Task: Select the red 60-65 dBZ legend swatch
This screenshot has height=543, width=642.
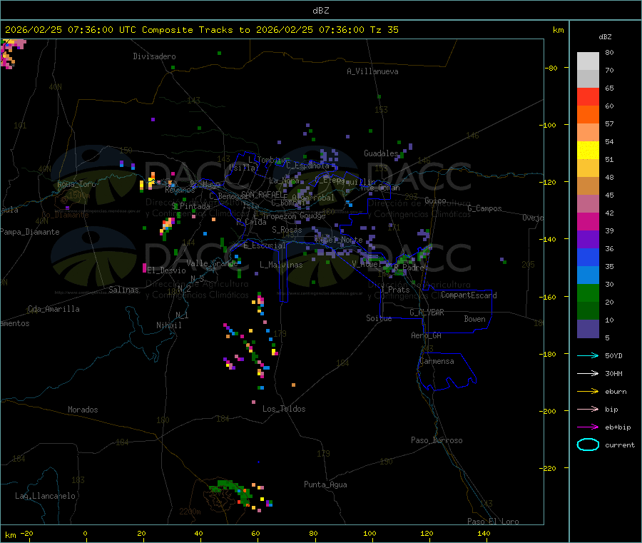Action: click(588, 96)
